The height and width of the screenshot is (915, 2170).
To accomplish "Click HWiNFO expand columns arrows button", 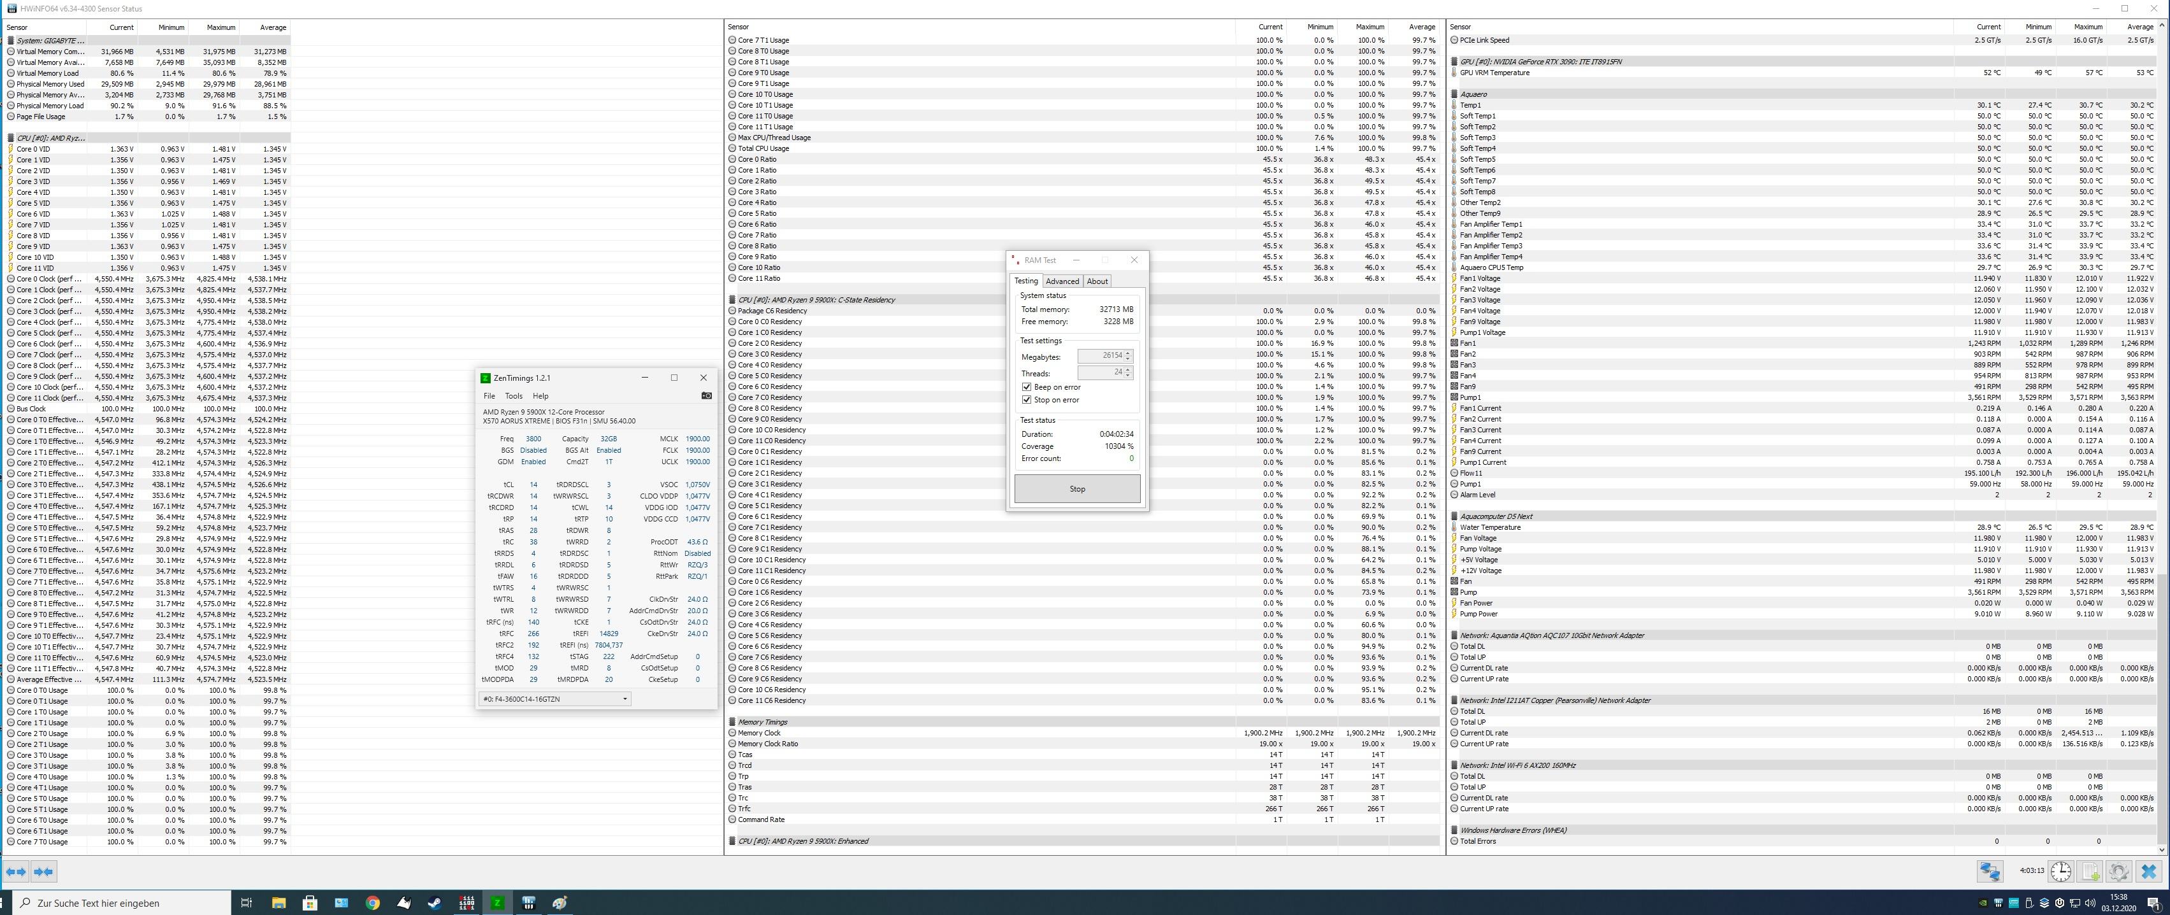I will click(16, 871).
